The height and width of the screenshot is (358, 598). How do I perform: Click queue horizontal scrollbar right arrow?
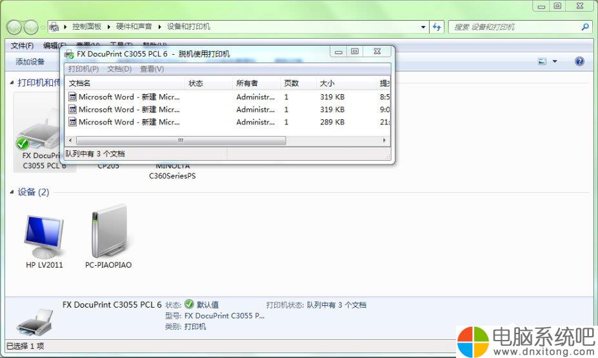384,141
